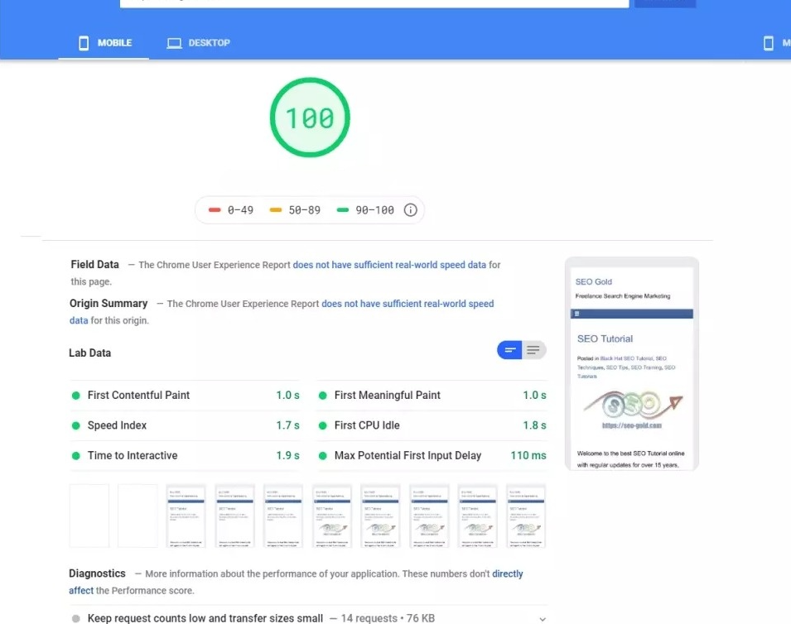Open the last filmstrip screenshot thumbnail

(526, 516)
